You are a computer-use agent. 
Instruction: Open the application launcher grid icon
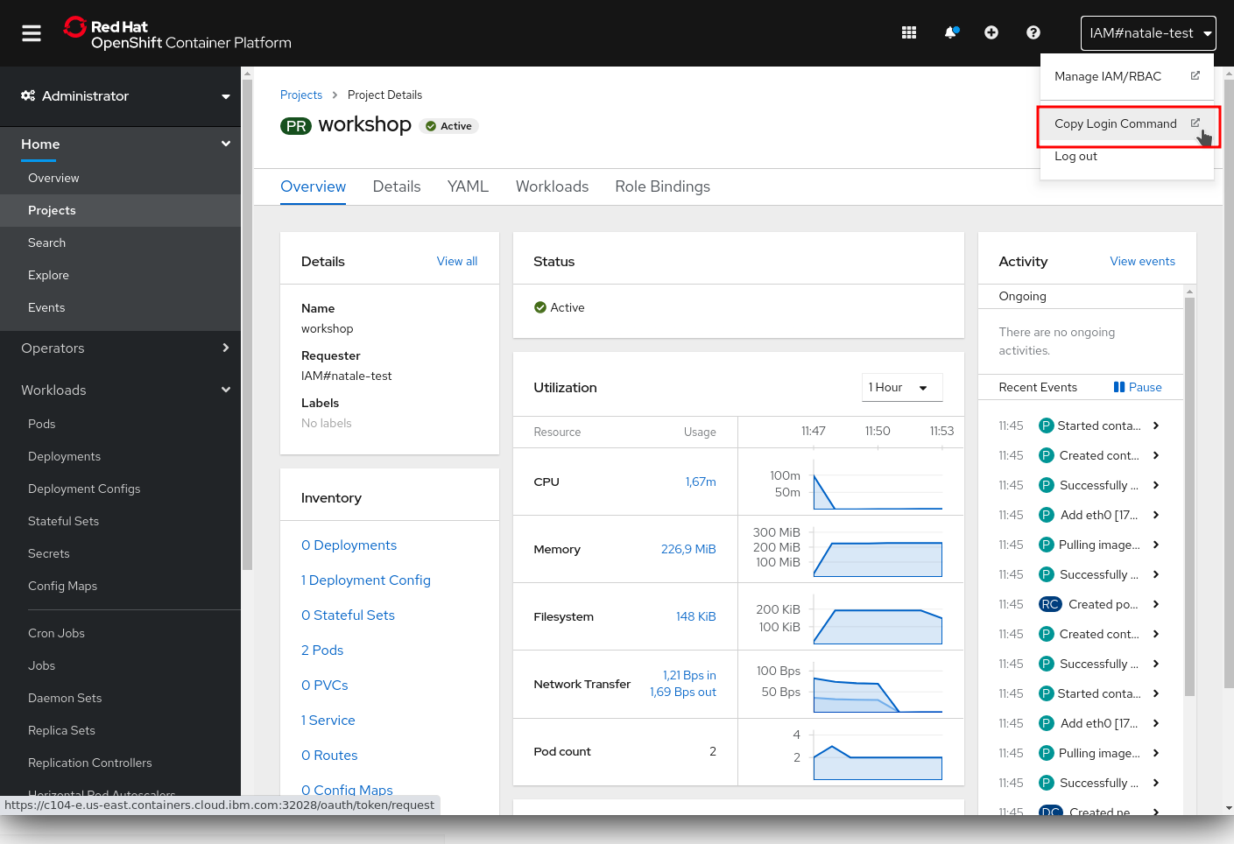pyautogui.click(x=909, y=32)
